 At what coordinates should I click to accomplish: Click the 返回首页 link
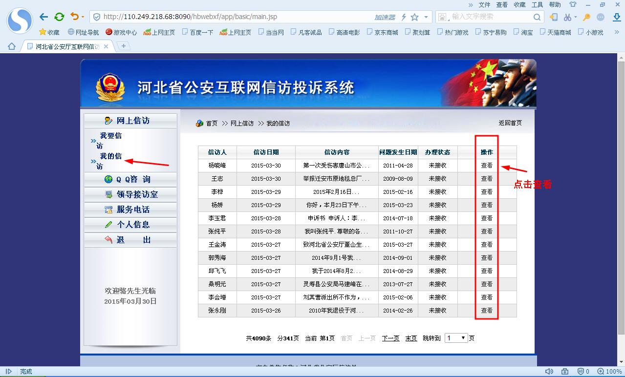pos(510,123)
